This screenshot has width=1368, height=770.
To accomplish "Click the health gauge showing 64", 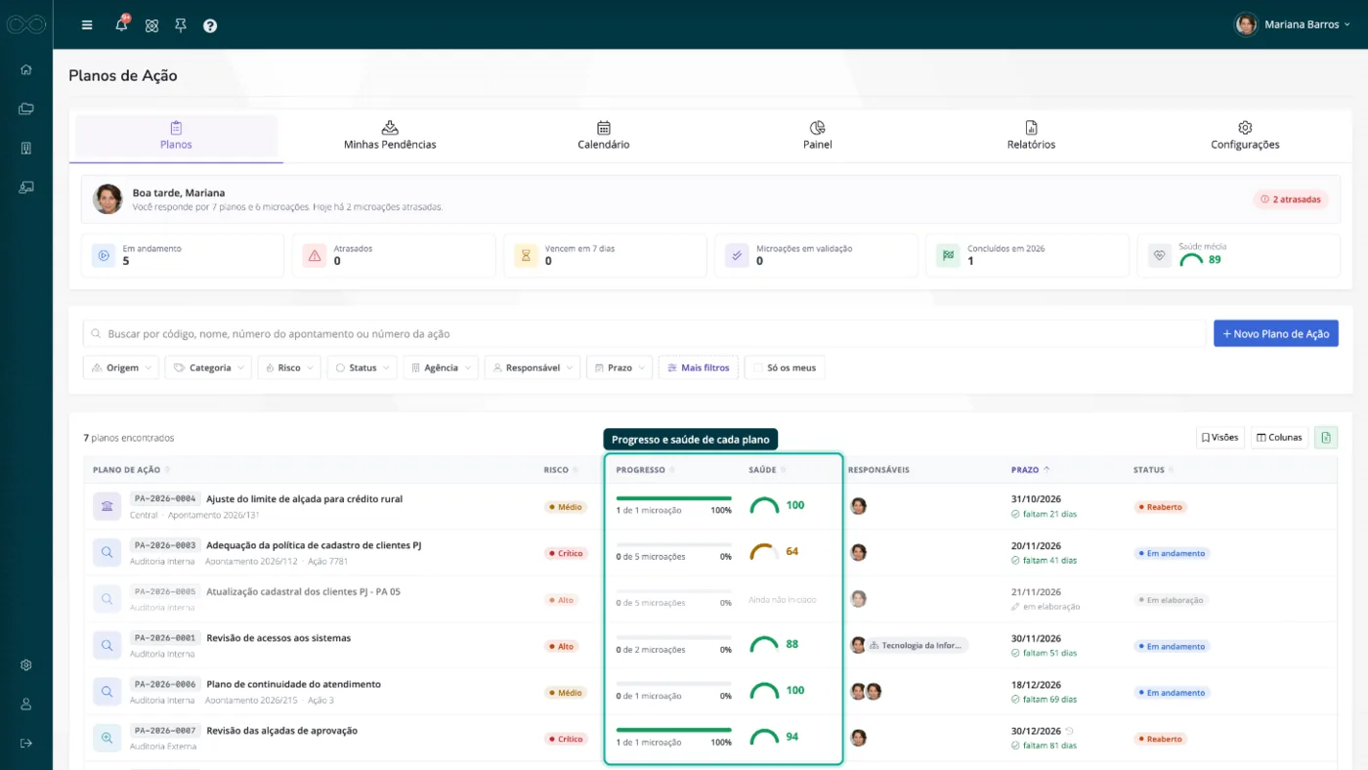I will coord(763,552).
